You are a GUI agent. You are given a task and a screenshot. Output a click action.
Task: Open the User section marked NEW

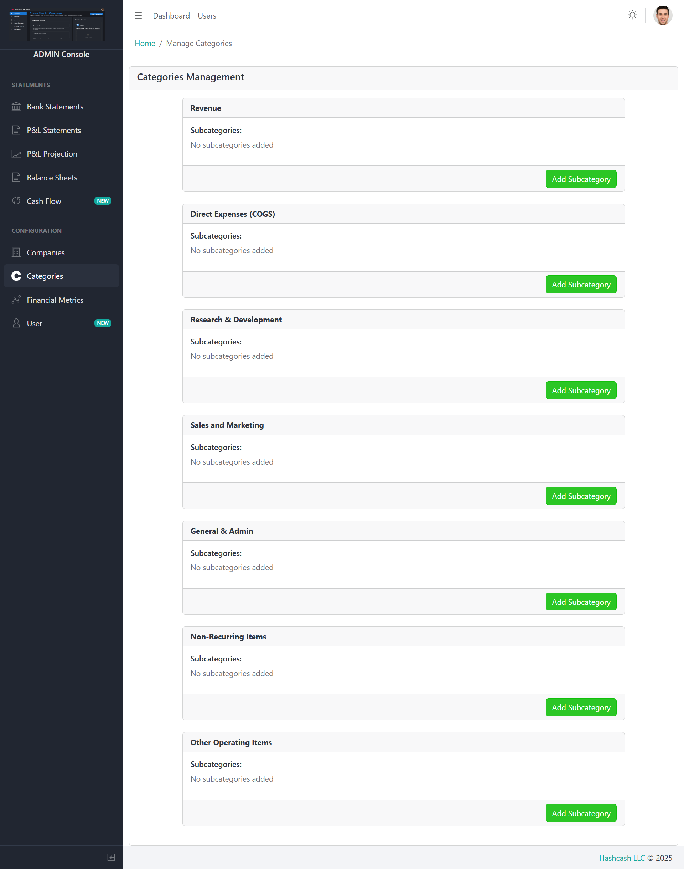tap(35, 323)
